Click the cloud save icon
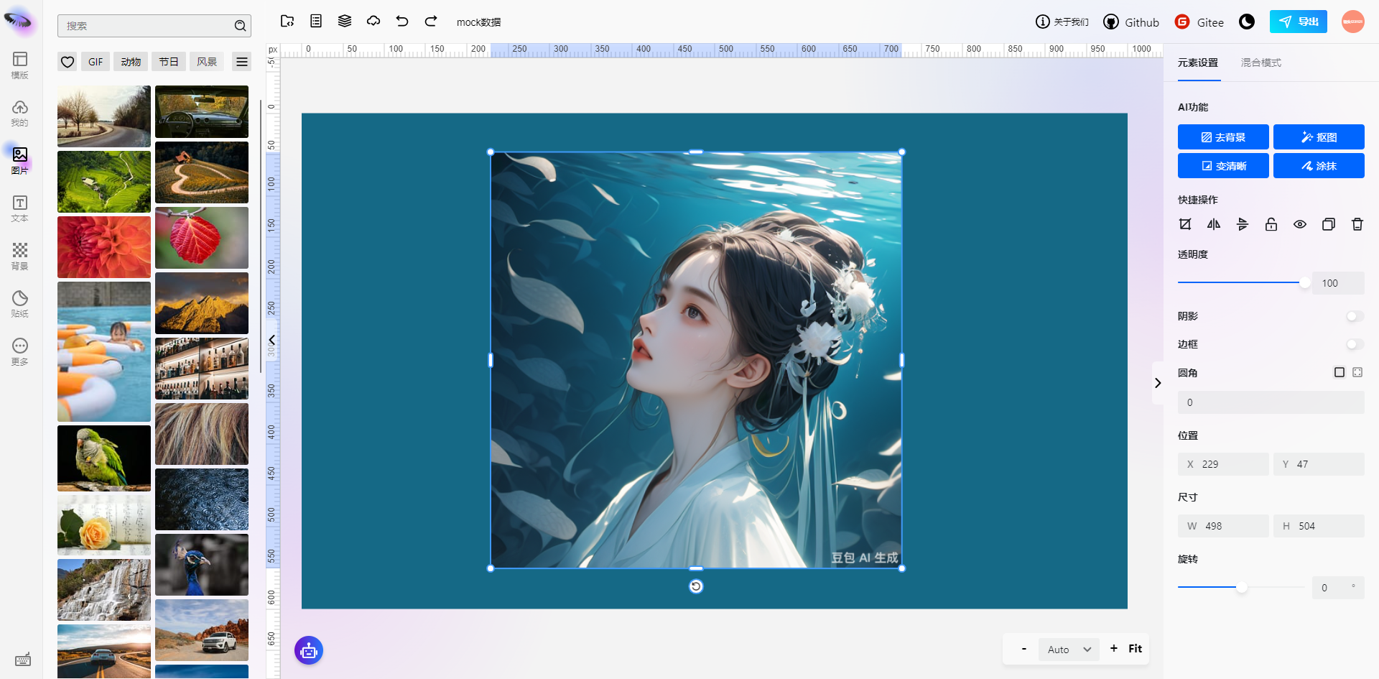 (x=373, y=22)
